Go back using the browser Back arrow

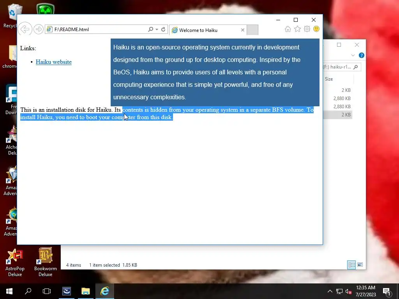coord(25,29)
